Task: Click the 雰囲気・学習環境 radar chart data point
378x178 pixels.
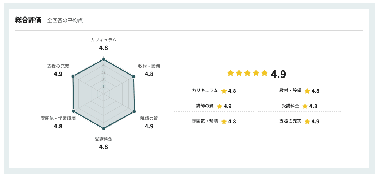Action: click(x=74, y=111)
